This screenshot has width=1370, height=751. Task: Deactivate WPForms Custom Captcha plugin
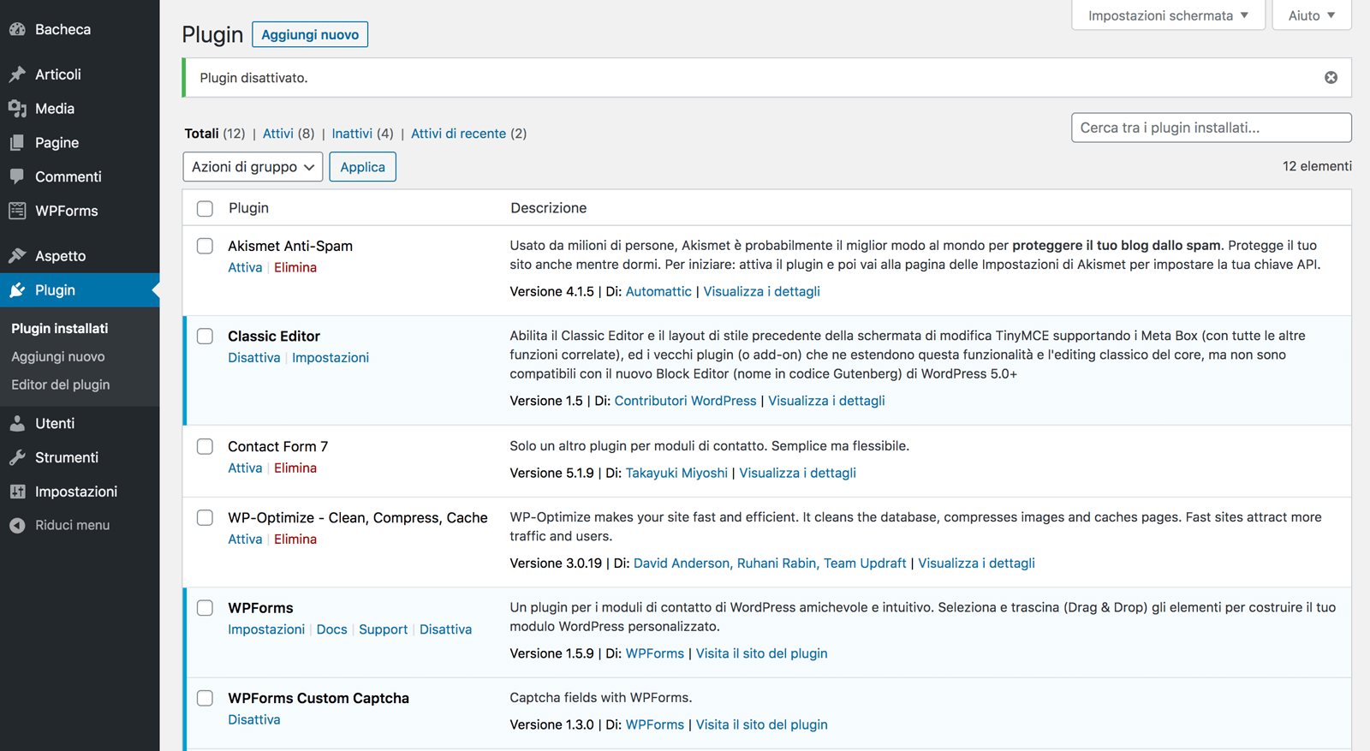click(254, 719)
